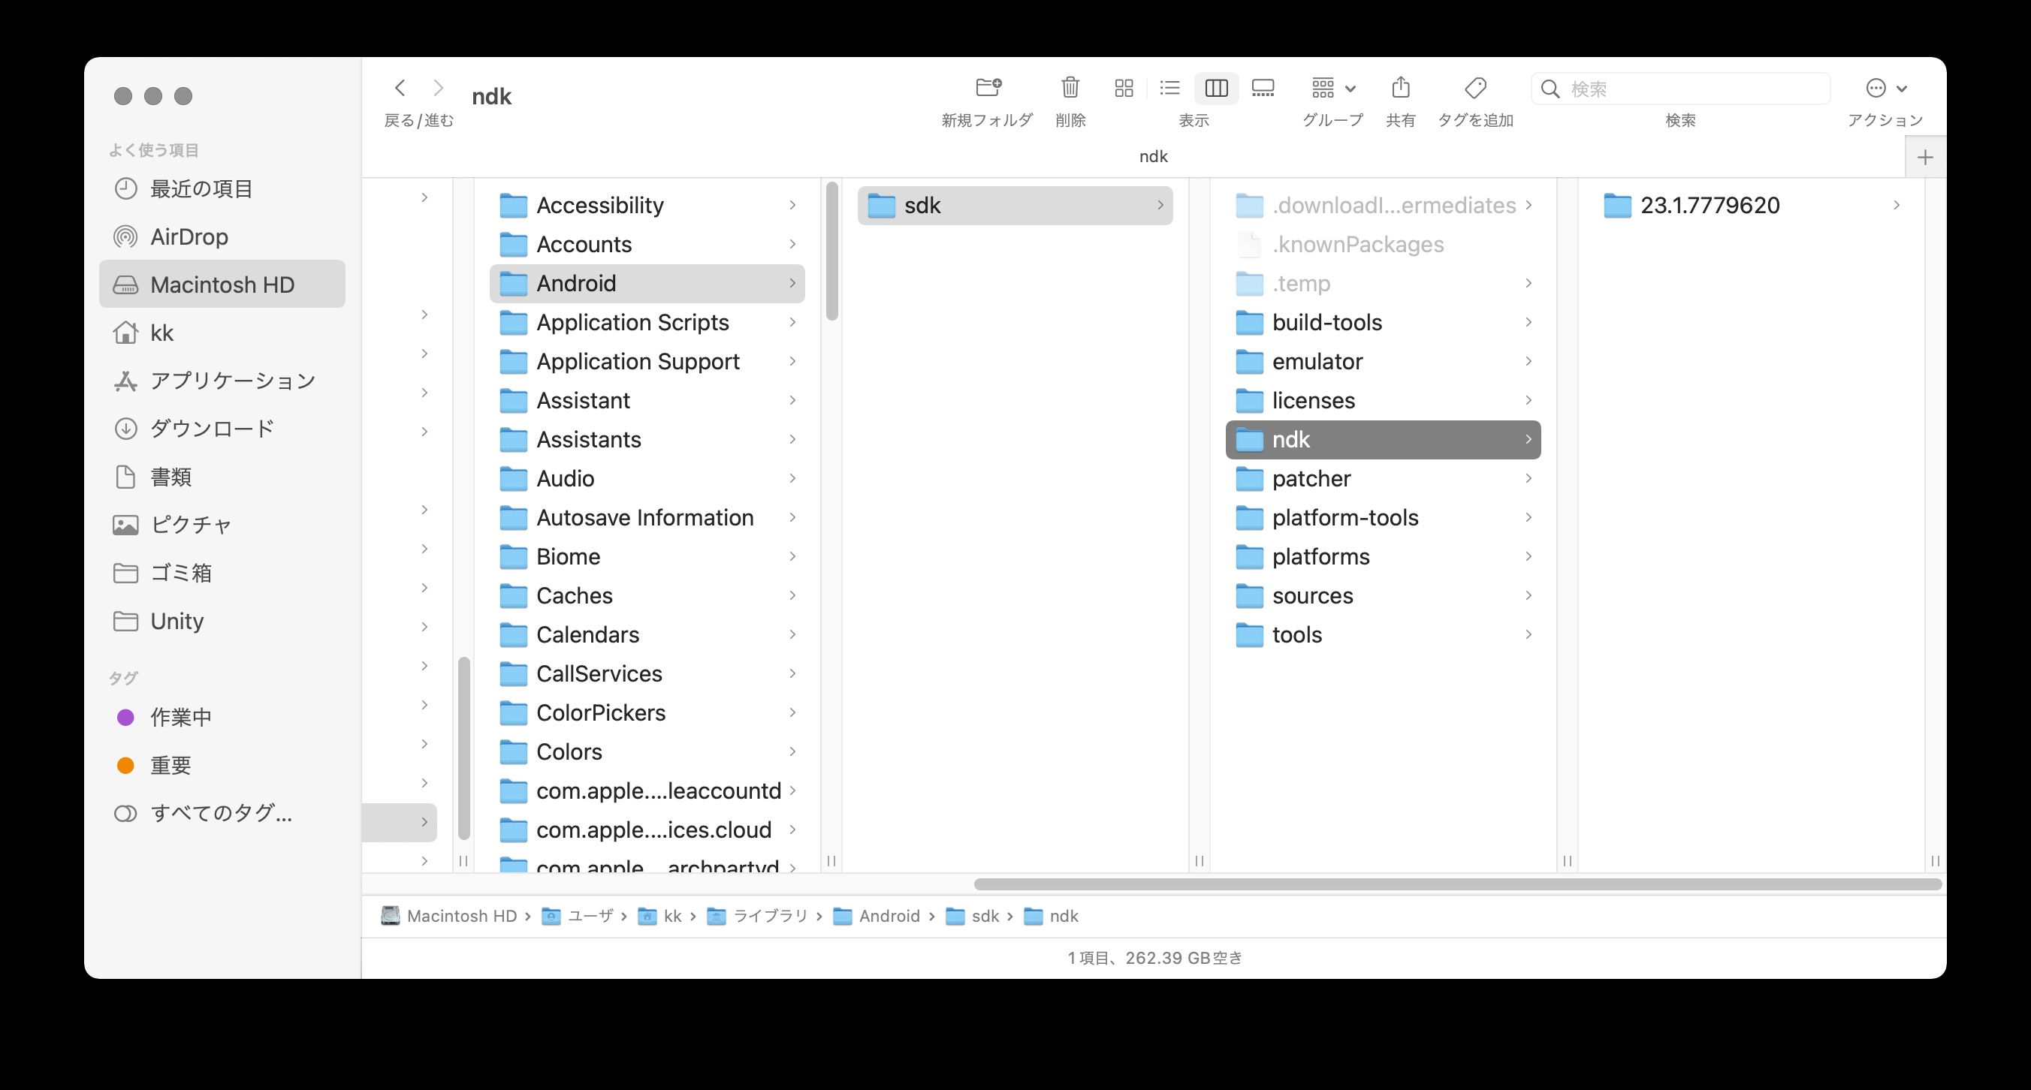Open the group-by dropdown in the toolbar
Image resolution: width=2031 pixels, height=1090 pixels.
pos(1330,89)
